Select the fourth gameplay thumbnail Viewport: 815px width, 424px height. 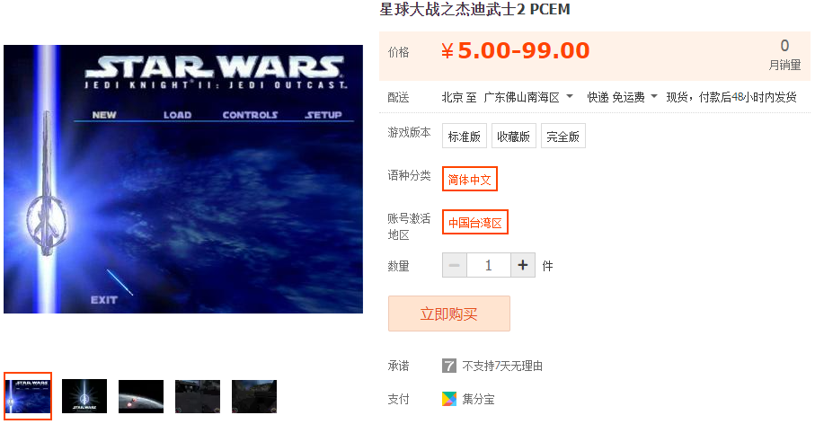pyautogui.click(x=198, y=396)
